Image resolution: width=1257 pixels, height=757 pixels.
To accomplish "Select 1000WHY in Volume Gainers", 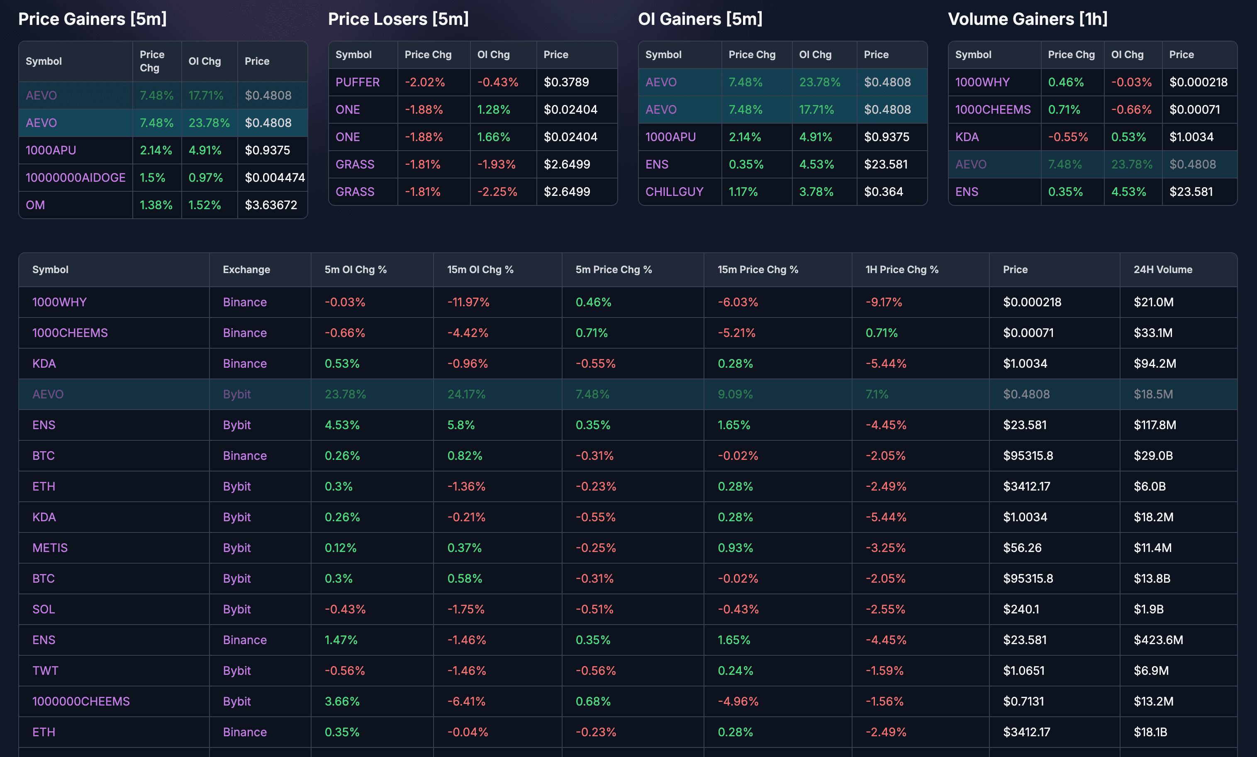I will (982, 82).
